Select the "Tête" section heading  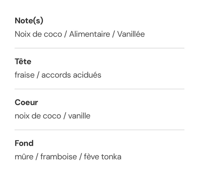(x=23, y=62)
